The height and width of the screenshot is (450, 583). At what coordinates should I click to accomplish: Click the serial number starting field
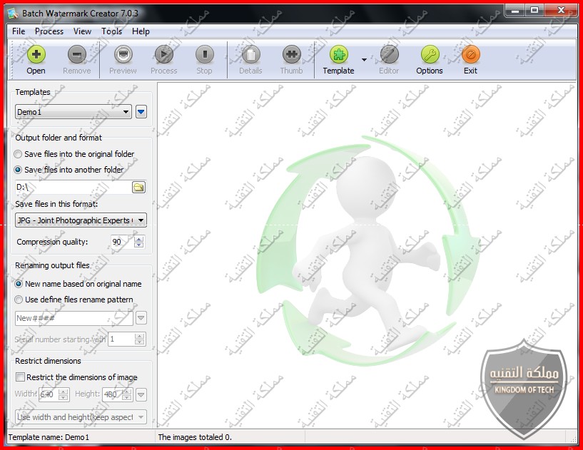pos(121,339)
